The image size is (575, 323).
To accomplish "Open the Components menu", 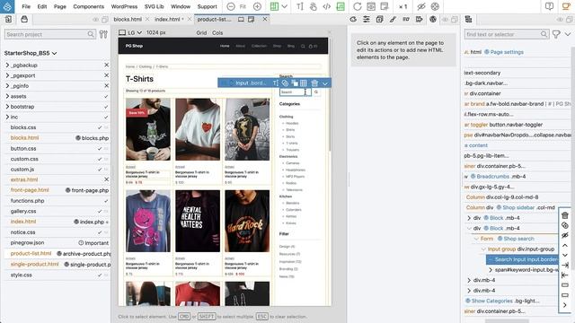I will [x=88, y=6].
